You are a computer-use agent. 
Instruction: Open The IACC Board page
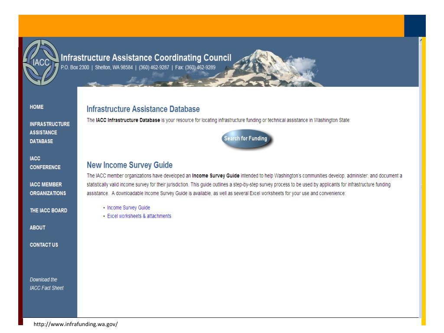49,210
